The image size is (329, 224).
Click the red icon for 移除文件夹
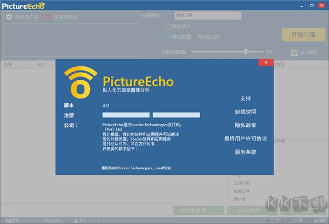point(48,17)
